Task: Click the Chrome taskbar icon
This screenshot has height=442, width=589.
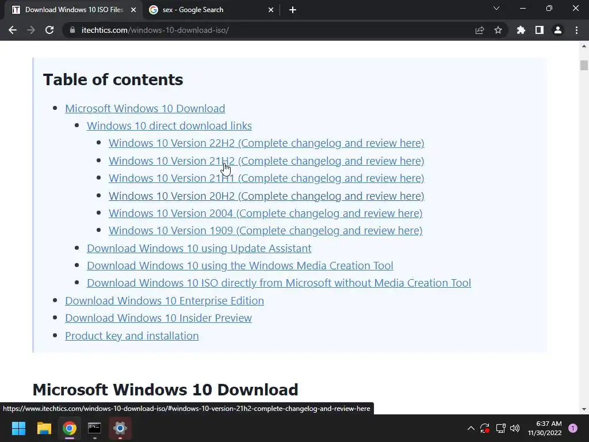Action: [70, 428]
